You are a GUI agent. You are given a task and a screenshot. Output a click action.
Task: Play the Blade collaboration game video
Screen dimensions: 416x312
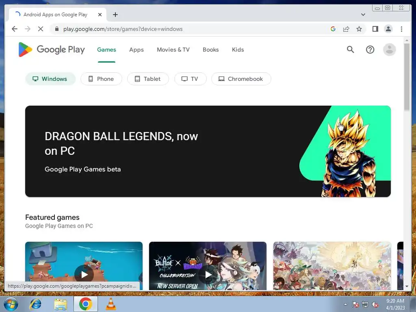click(208, 274)
